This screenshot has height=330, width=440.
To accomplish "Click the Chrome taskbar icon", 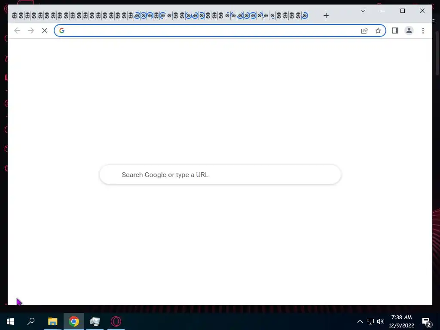I will [x=74, y=321].
